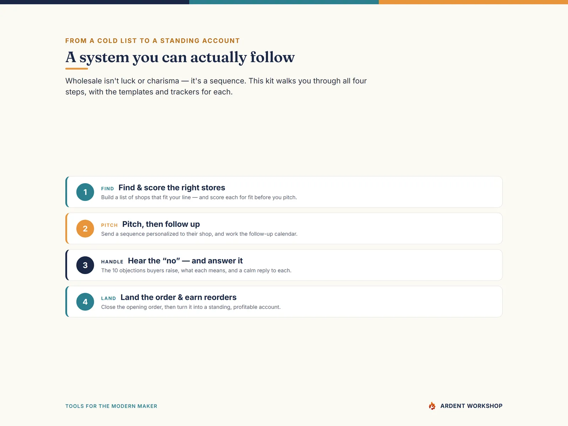Click the Ardent Workshop flame logo

point(432,406)
